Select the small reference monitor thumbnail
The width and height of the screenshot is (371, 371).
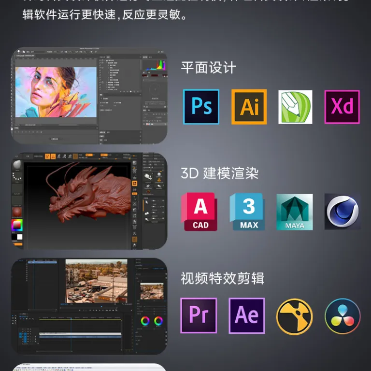pyautogui.click(x=152, y=291)
